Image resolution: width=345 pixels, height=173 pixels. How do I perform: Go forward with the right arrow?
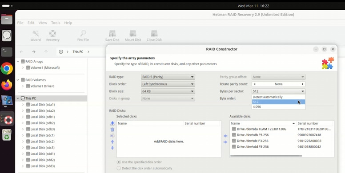pos(34,52)
